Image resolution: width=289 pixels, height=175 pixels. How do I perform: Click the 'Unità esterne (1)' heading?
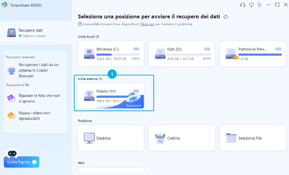point(90,79)
